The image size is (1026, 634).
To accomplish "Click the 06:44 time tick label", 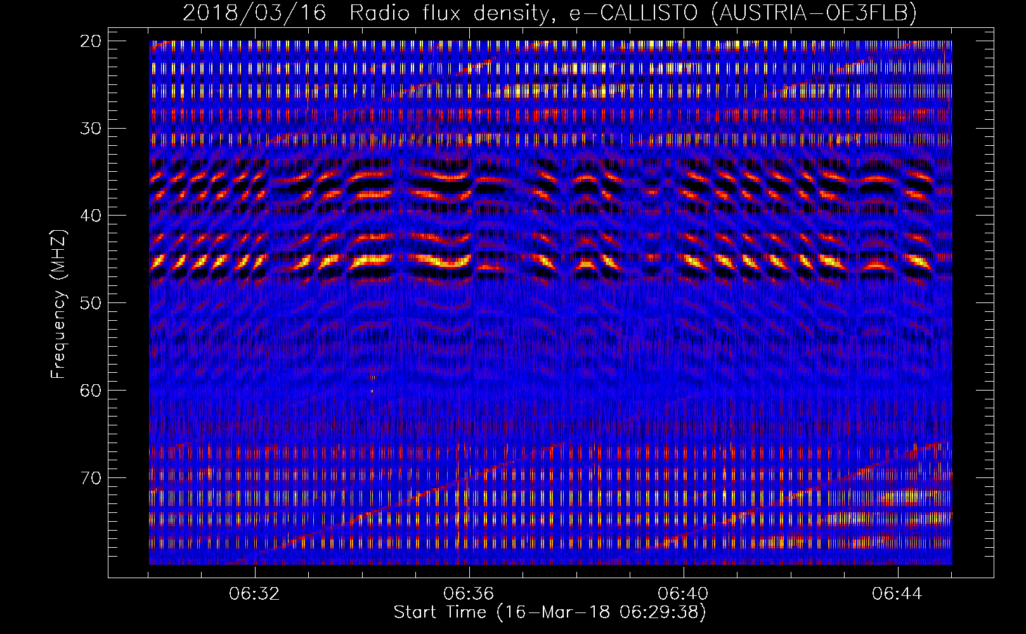I will tap(897, 594).
